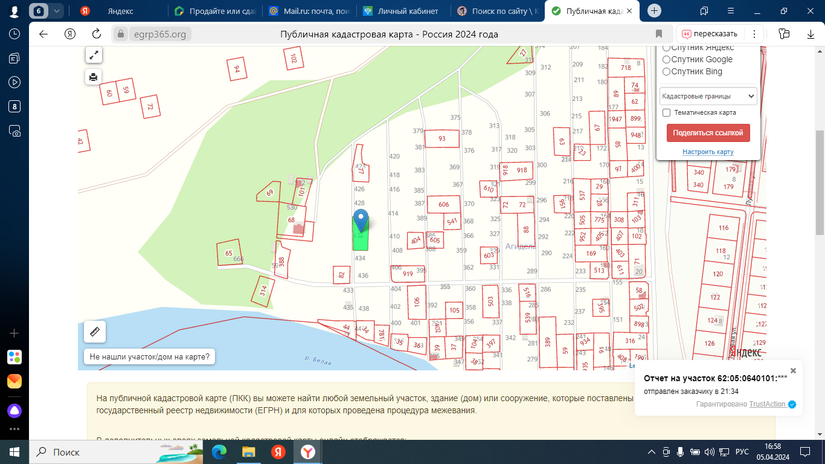
Task: Click parcel number 919 on the map
Action: coord(408,274)
